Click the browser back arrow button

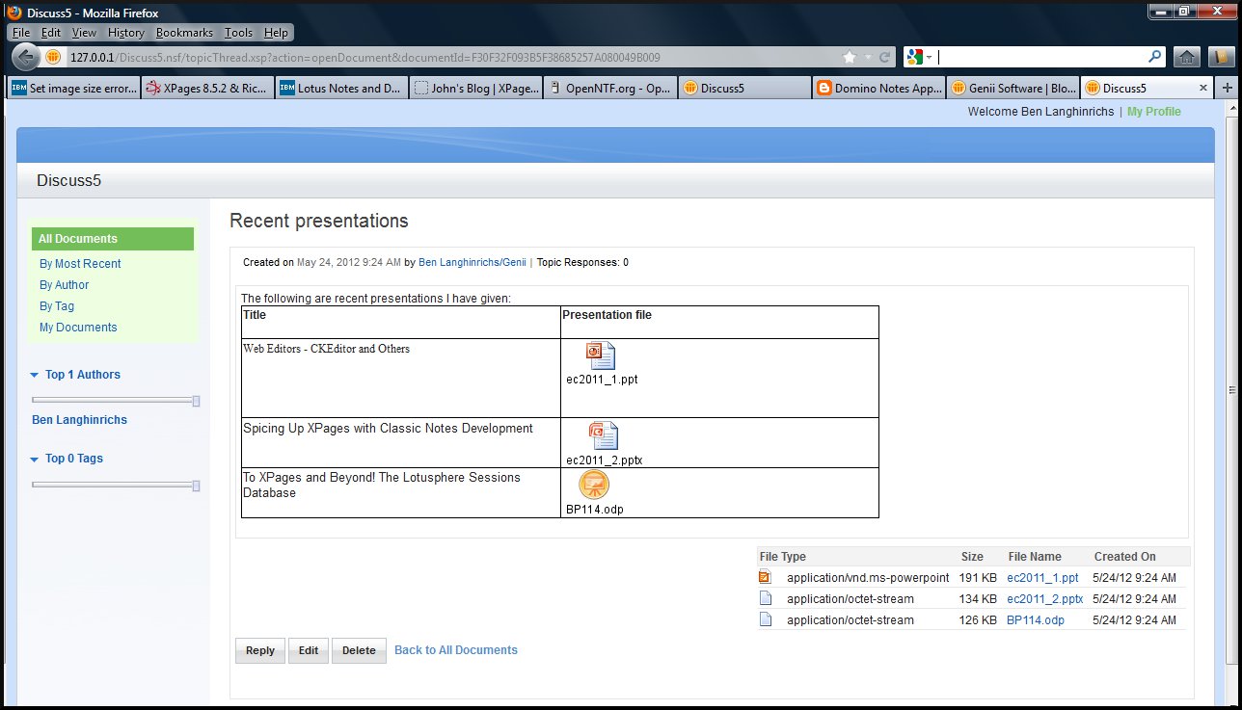[25, 57]
